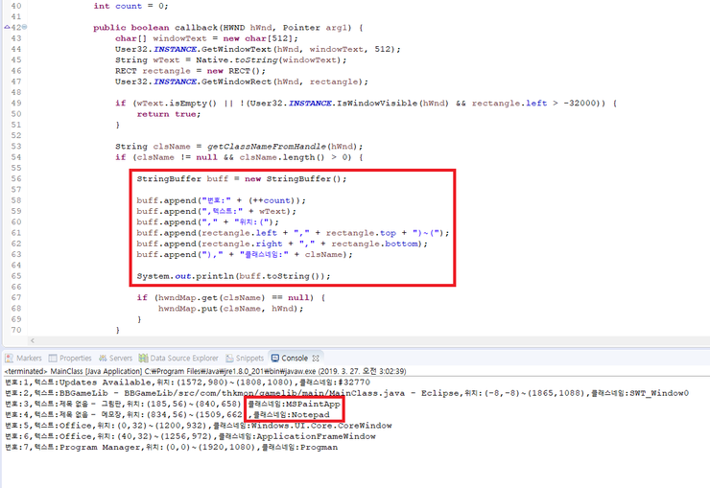Click line number 56 in the gutter
710x488 pixels.
13,179
